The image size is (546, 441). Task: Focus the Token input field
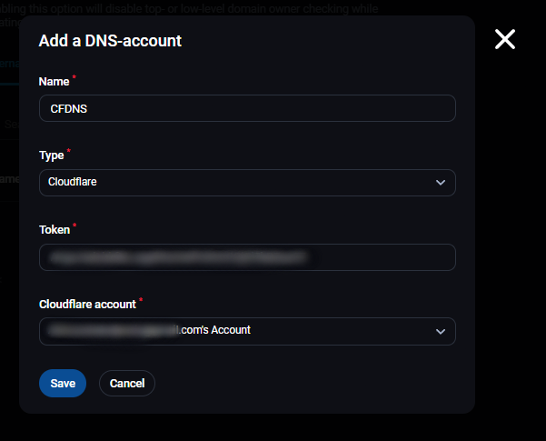pos(246,257)
